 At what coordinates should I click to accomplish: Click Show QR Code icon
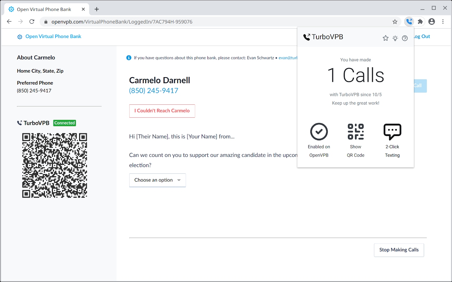(x=356, y=132)
